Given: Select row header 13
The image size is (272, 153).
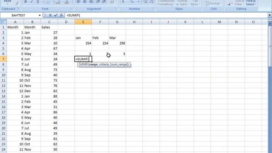Looking at the screenshot, I should click(x=3, y=91).
